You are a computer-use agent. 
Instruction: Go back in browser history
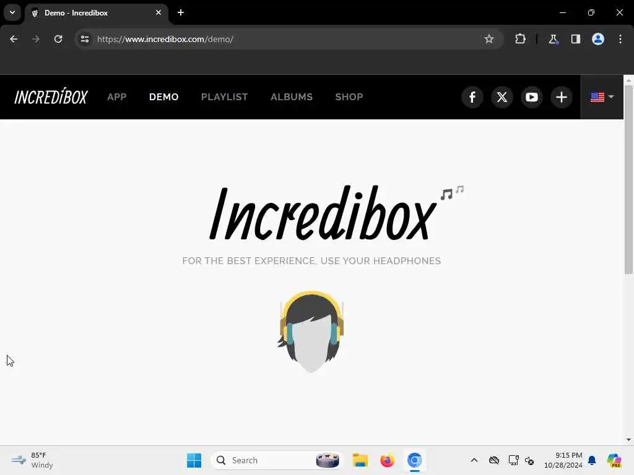click(x=14, y=39)
